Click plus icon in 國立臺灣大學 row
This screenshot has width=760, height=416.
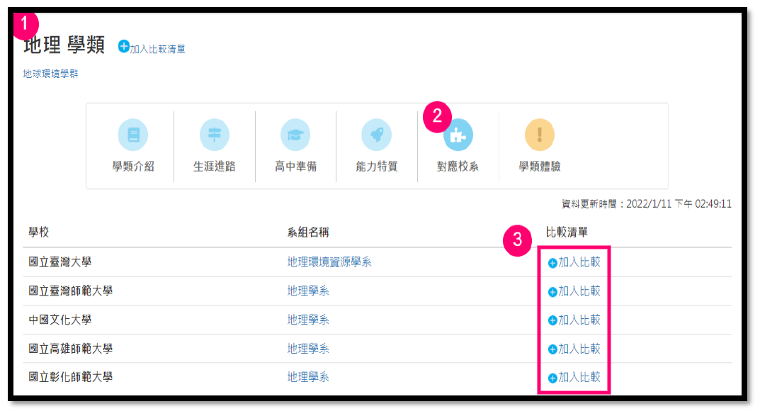coord(552,263)
